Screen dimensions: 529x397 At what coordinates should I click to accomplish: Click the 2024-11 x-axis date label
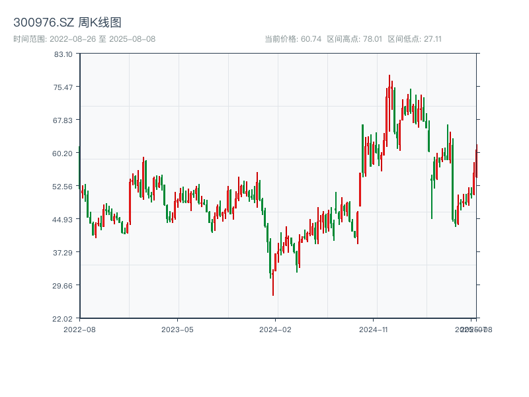pyautogui.click(x=373, y=329)
